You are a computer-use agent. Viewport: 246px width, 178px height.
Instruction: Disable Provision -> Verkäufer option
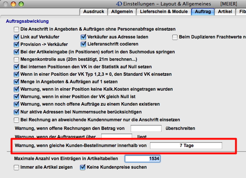pos(16,44)
